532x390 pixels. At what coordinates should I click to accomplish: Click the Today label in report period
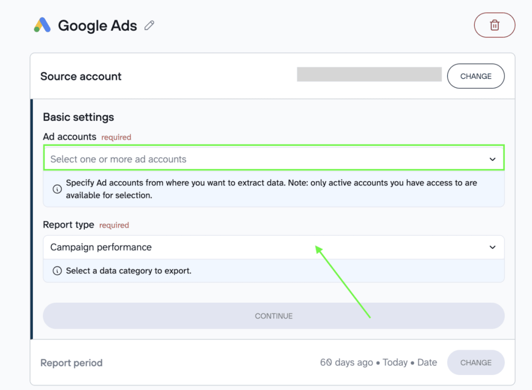tap(395, 362)
